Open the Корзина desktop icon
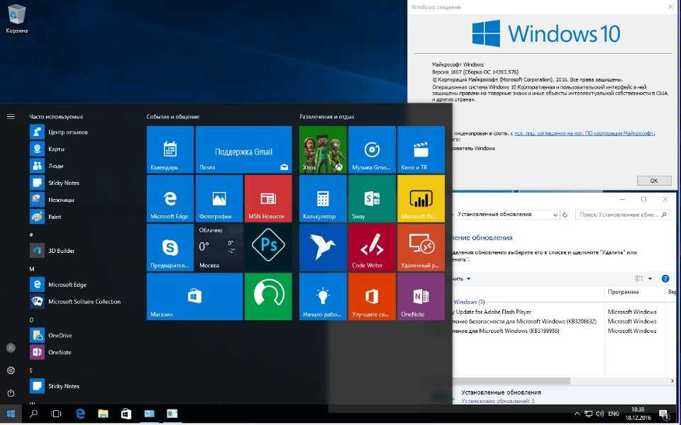The height and width of the screenshot is (425, 681). pyautogui.click(x=17, y=18)
